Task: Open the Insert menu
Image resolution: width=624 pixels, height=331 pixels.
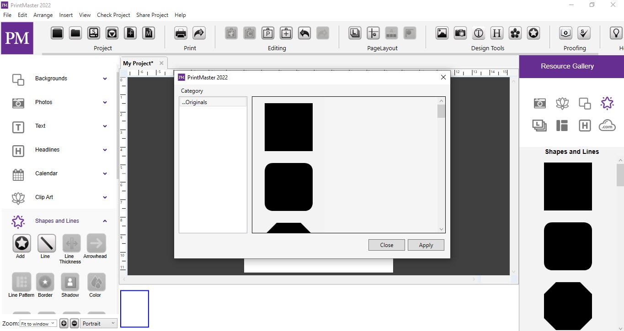Action: (x=66, y=15)
